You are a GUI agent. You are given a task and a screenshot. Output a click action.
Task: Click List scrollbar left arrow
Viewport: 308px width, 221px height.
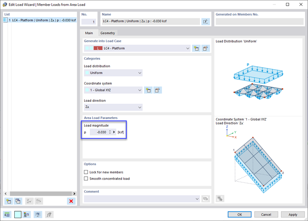pos(6,194)
